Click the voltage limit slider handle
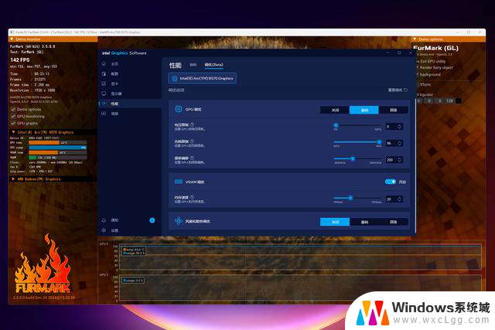This screenshot has width=495, height=330. (336, 125)
